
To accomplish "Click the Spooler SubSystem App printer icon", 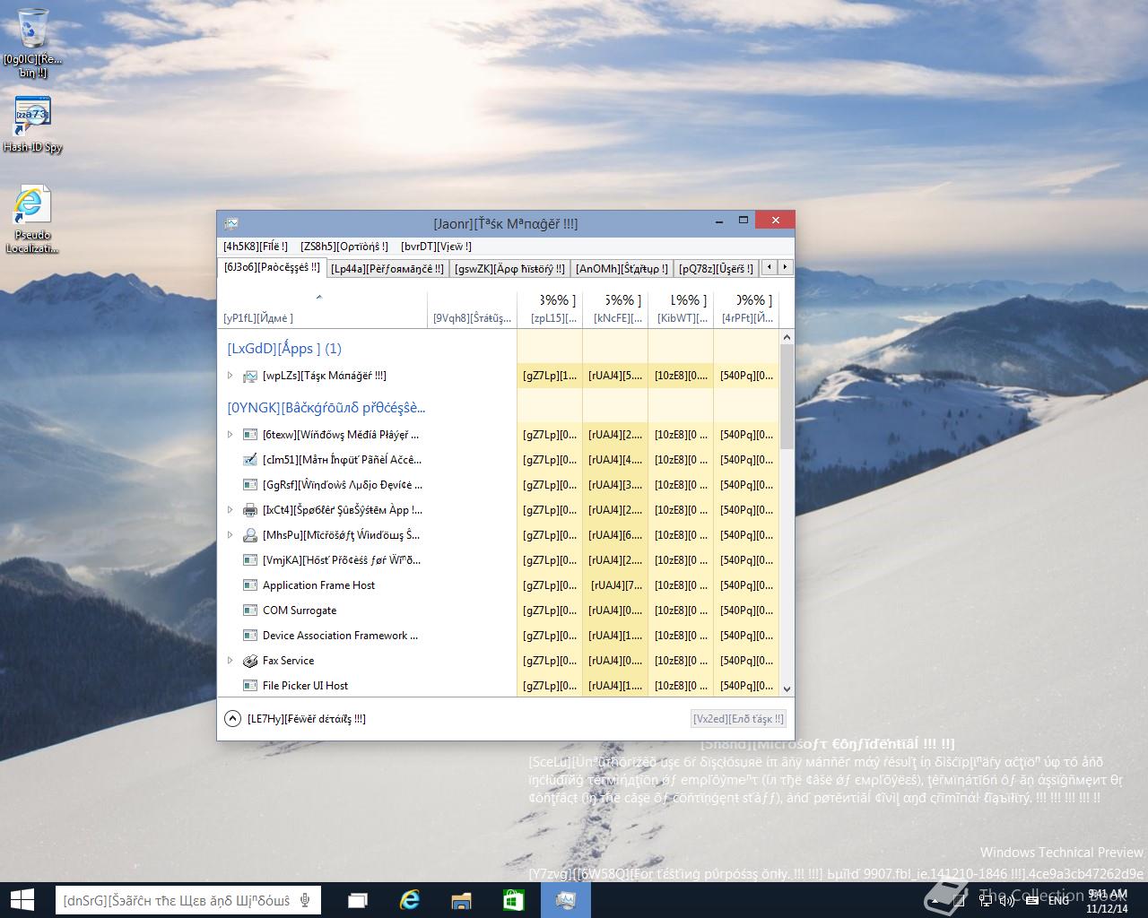I will pos(250,510).
